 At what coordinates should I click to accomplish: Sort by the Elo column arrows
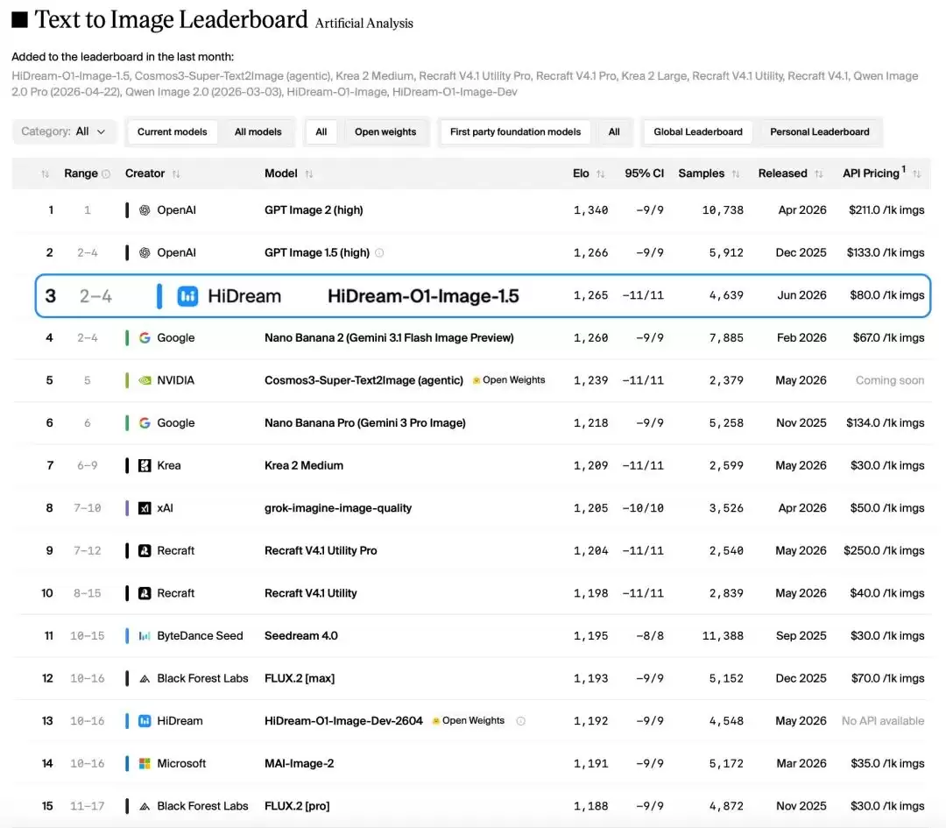[x=600, y=173]
